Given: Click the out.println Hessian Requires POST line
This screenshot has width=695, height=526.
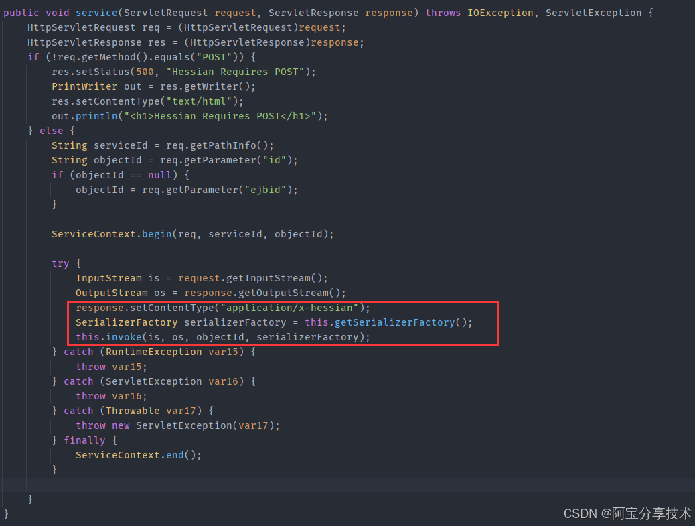Looking at the screenshot, I should point(189,116).
